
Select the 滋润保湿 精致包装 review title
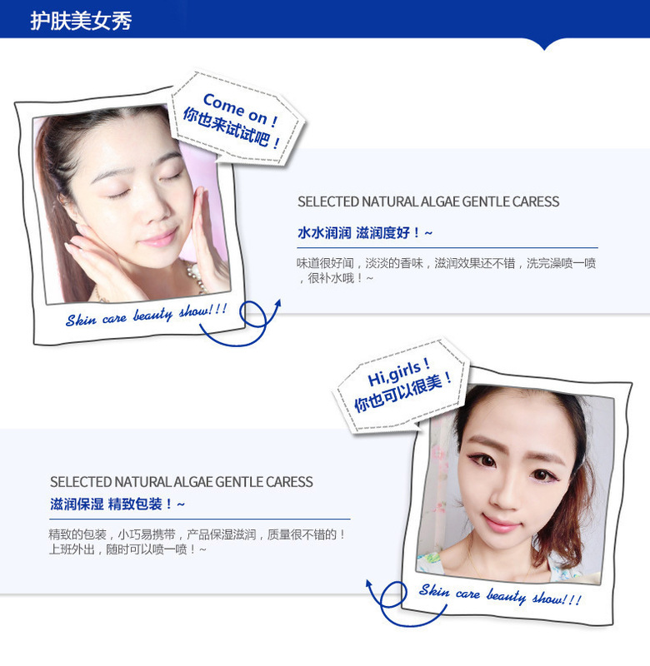point(117,504)
